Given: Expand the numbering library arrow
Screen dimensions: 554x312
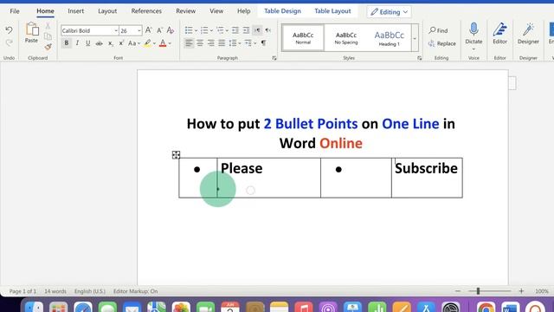Looking at the screenshot, I should click(x=211, y=31).
